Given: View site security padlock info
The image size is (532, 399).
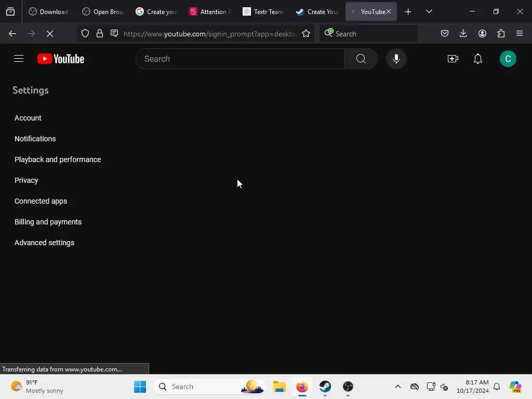Looking at the screenshot, I should (99, 34).
